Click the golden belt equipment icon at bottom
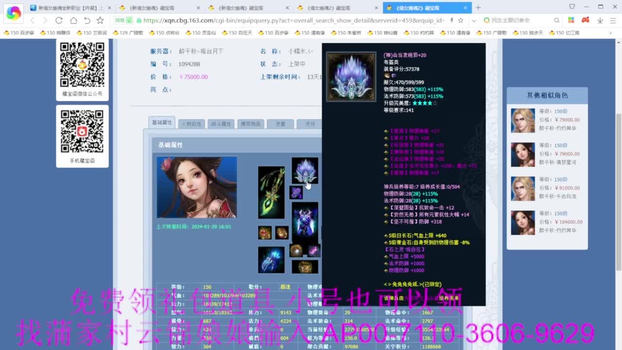The image size is (622, 350). point(305,266)
